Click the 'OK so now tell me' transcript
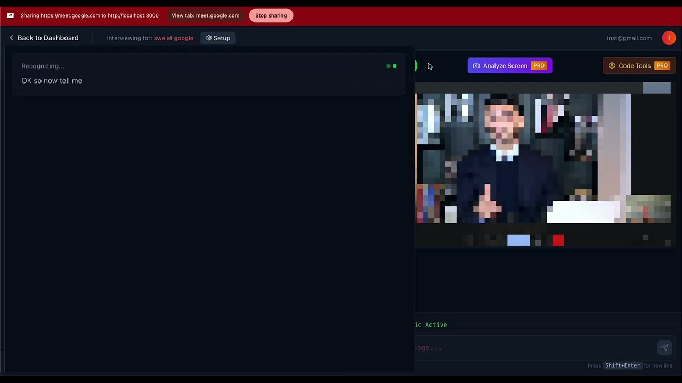Screen dimensions: 682x383 (x=52, y=81)
